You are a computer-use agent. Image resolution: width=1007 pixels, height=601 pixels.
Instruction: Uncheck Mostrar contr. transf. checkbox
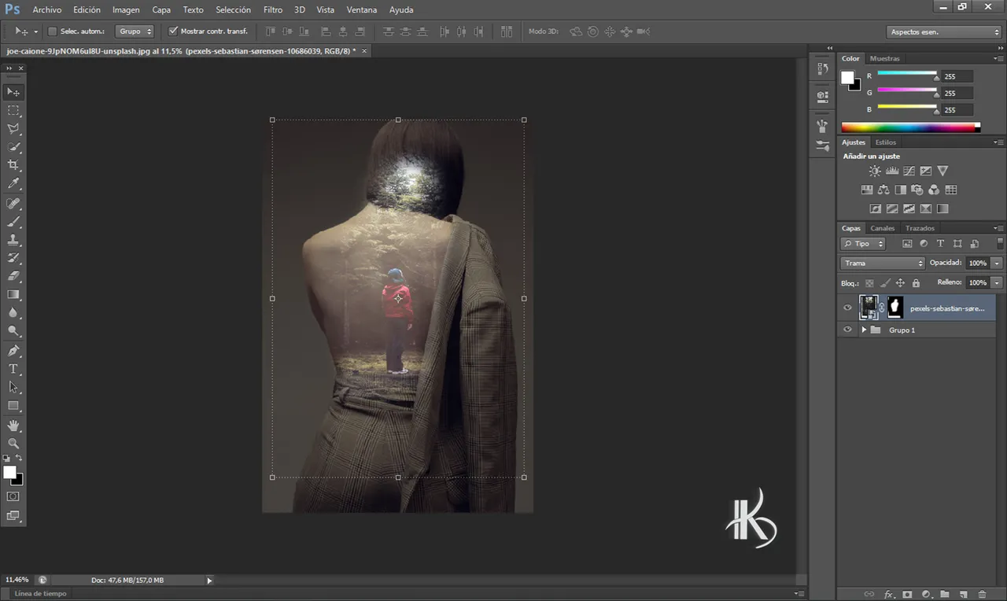click(173, 31)
